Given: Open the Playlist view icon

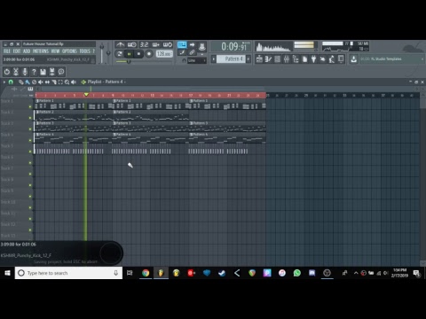Looking at the screenshot, I should click(259, 59).
